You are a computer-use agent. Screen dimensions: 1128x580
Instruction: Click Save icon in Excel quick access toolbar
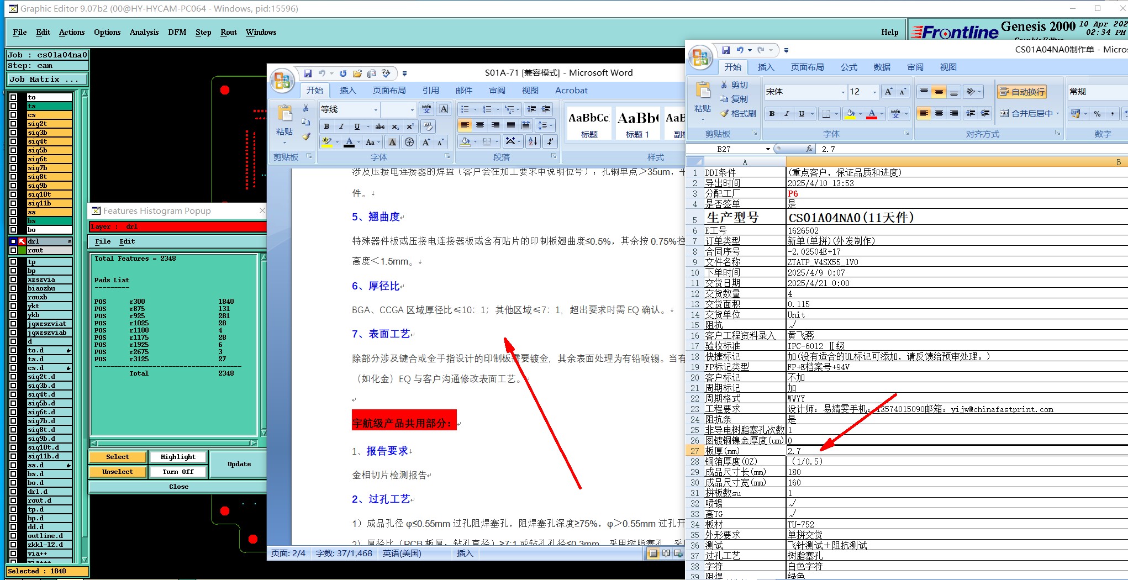pyautogui.click(x=726, y=50)
